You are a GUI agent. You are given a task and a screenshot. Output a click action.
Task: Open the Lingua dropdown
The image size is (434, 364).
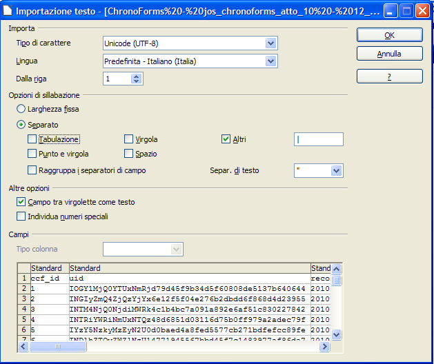pos(270,61)
